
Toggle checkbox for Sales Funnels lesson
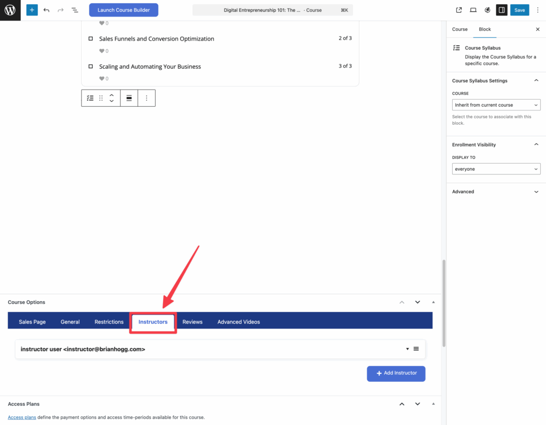click(91, 39)
